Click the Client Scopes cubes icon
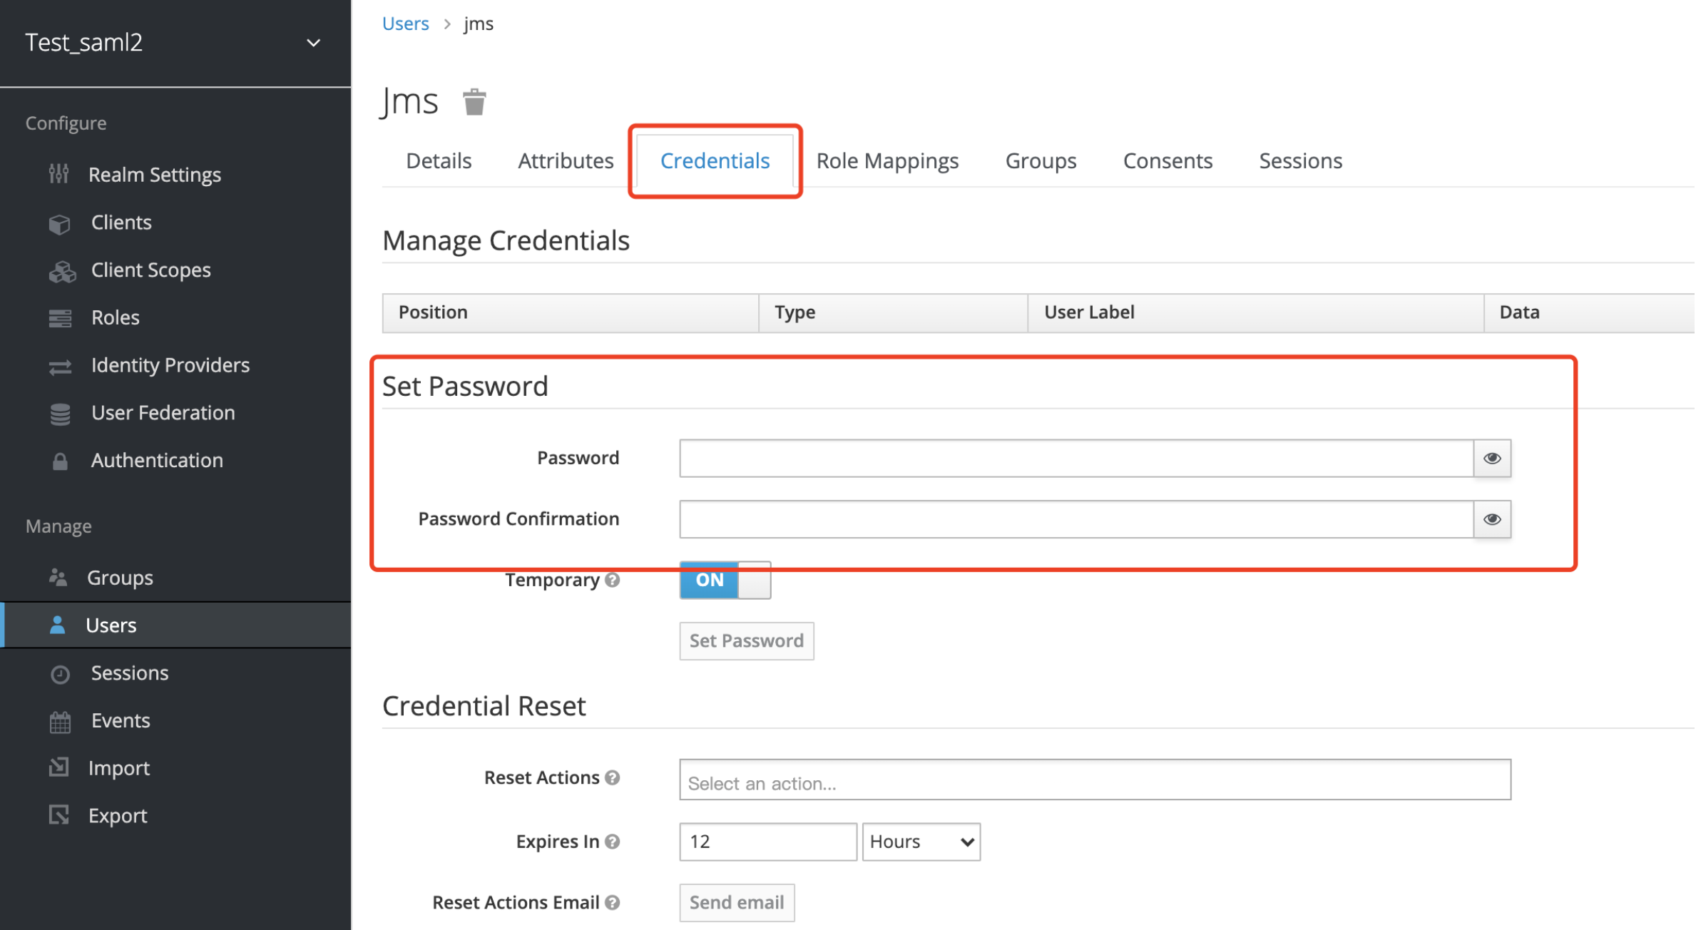The height and width of the screenshot is (930, 1696). point(62,271)
